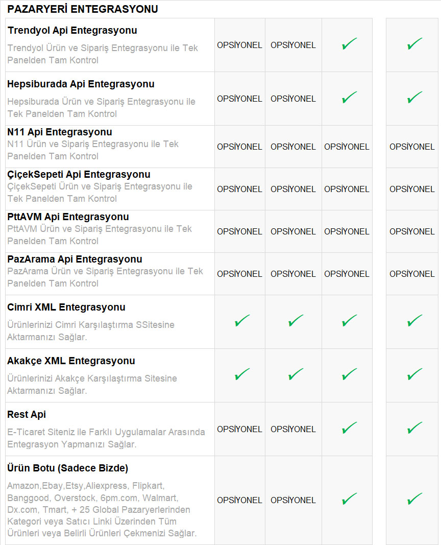Click the Trendyol Api Entegrasyonu title
Image resolution: width=441 pixels, height=545 pixels.
pos(72,31)
